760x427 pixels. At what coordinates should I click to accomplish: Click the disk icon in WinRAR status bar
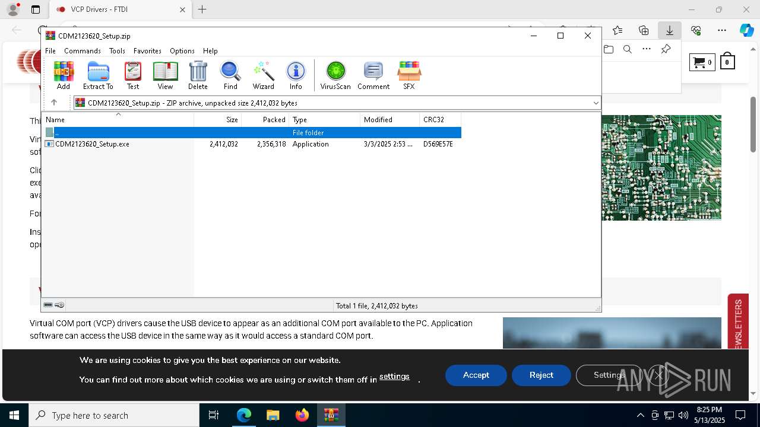[x=48, y=305]
